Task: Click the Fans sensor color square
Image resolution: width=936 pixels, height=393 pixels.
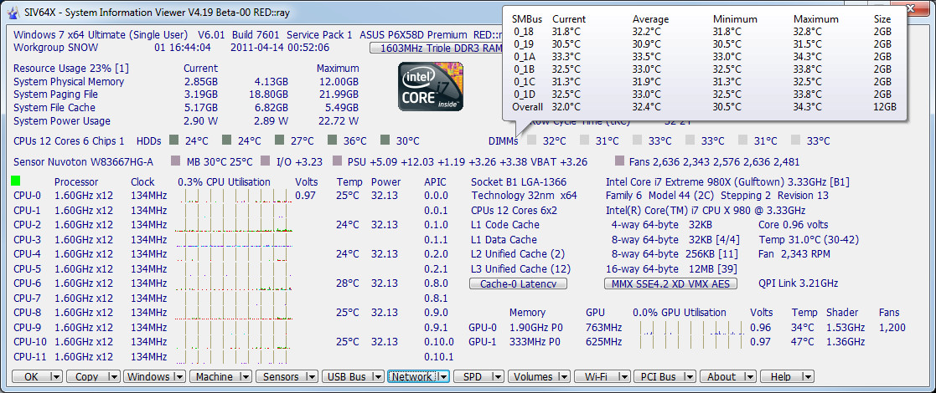Action: (618, 161)
